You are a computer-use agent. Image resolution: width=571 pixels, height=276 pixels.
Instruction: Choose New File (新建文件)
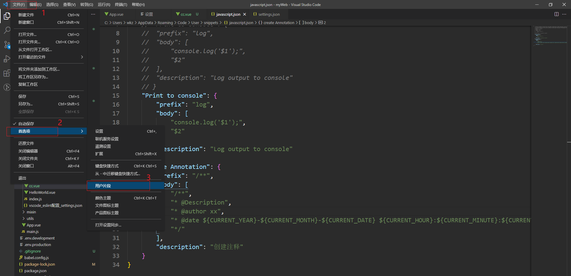[49, 15]
